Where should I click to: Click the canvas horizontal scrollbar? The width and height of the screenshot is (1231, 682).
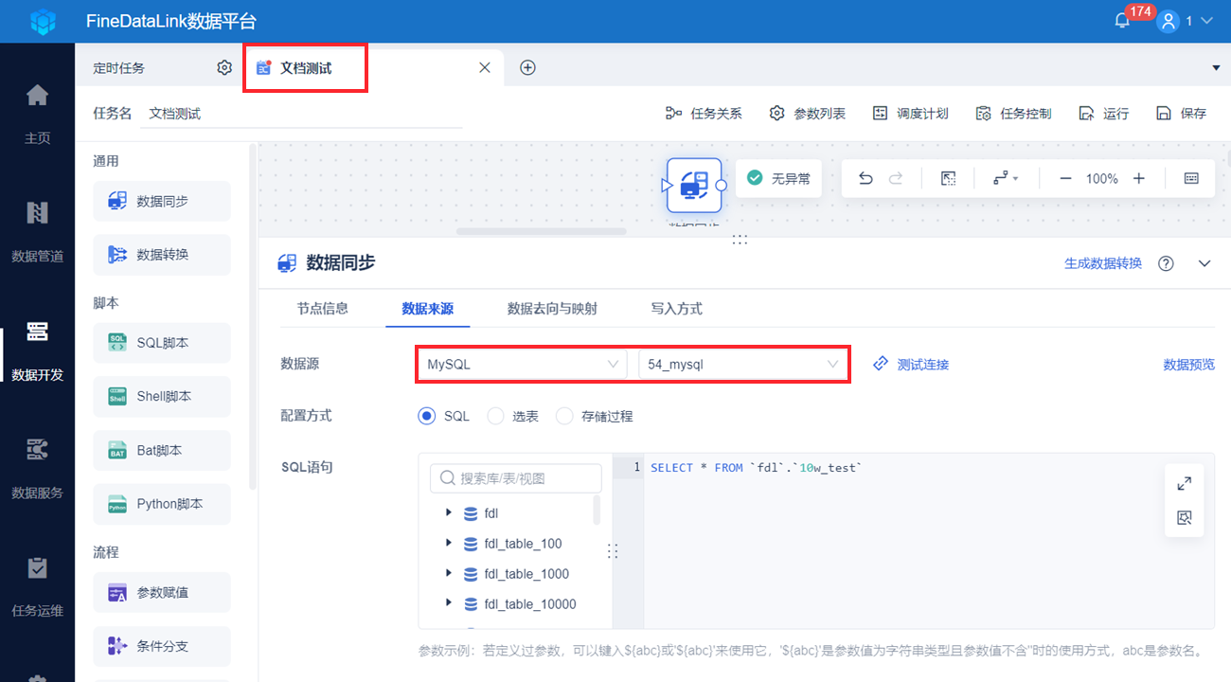pos(542,231)
